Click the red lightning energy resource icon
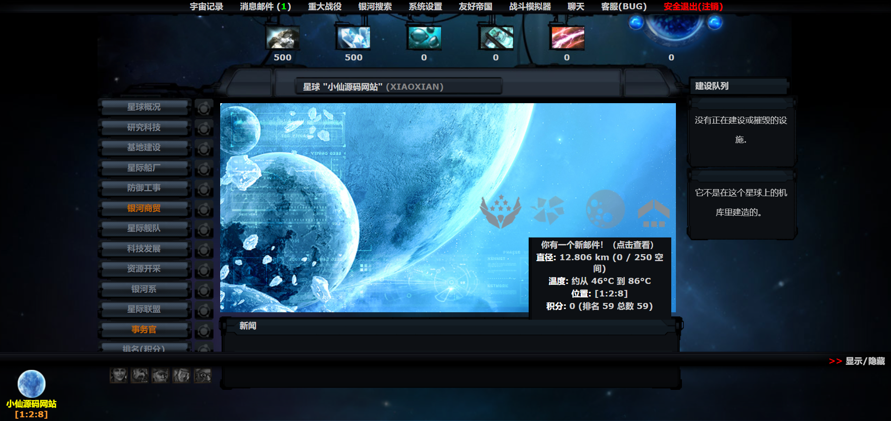Viewport: 891px width, 421px height. pos(567,38)
